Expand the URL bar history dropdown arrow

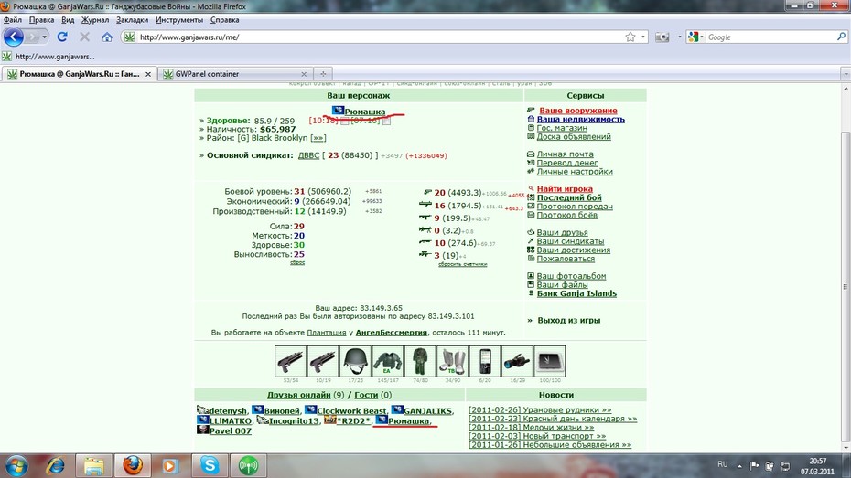point(643,37)
